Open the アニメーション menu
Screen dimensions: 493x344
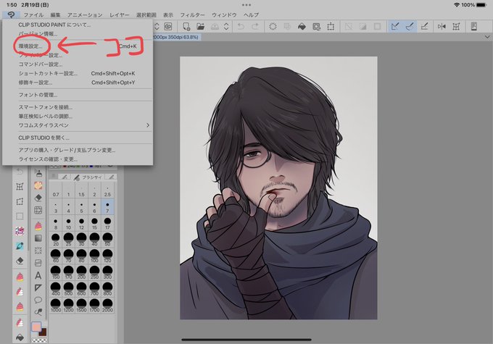point(85,14)
